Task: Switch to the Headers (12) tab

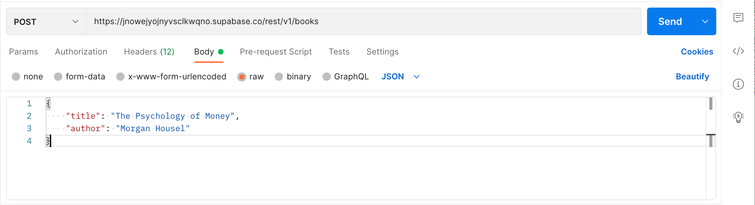Action: point(149,52)
